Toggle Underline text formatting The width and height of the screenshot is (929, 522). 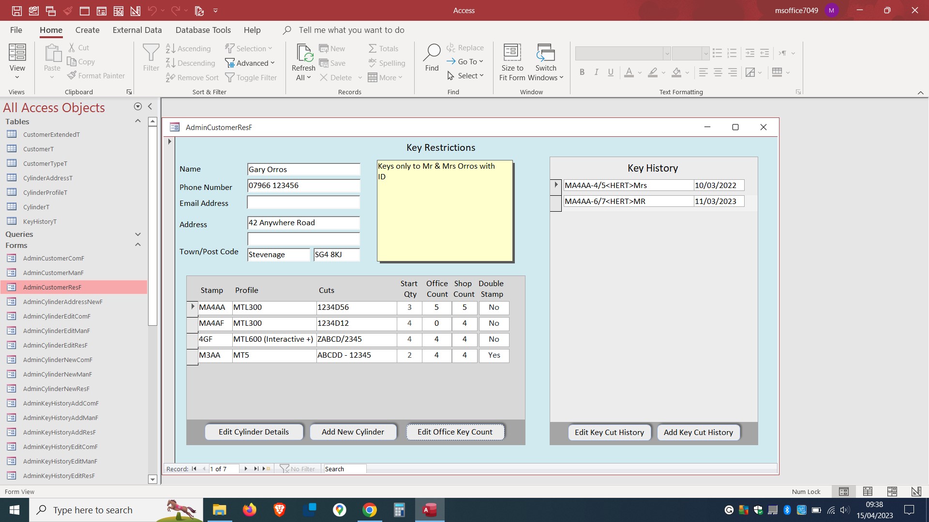pos(611,72)
